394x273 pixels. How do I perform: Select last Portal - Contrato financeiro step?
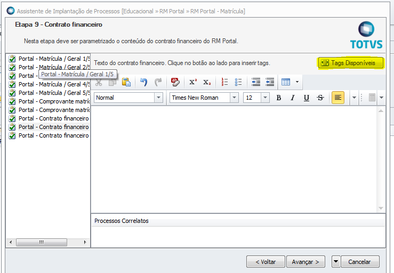point(54,135)
